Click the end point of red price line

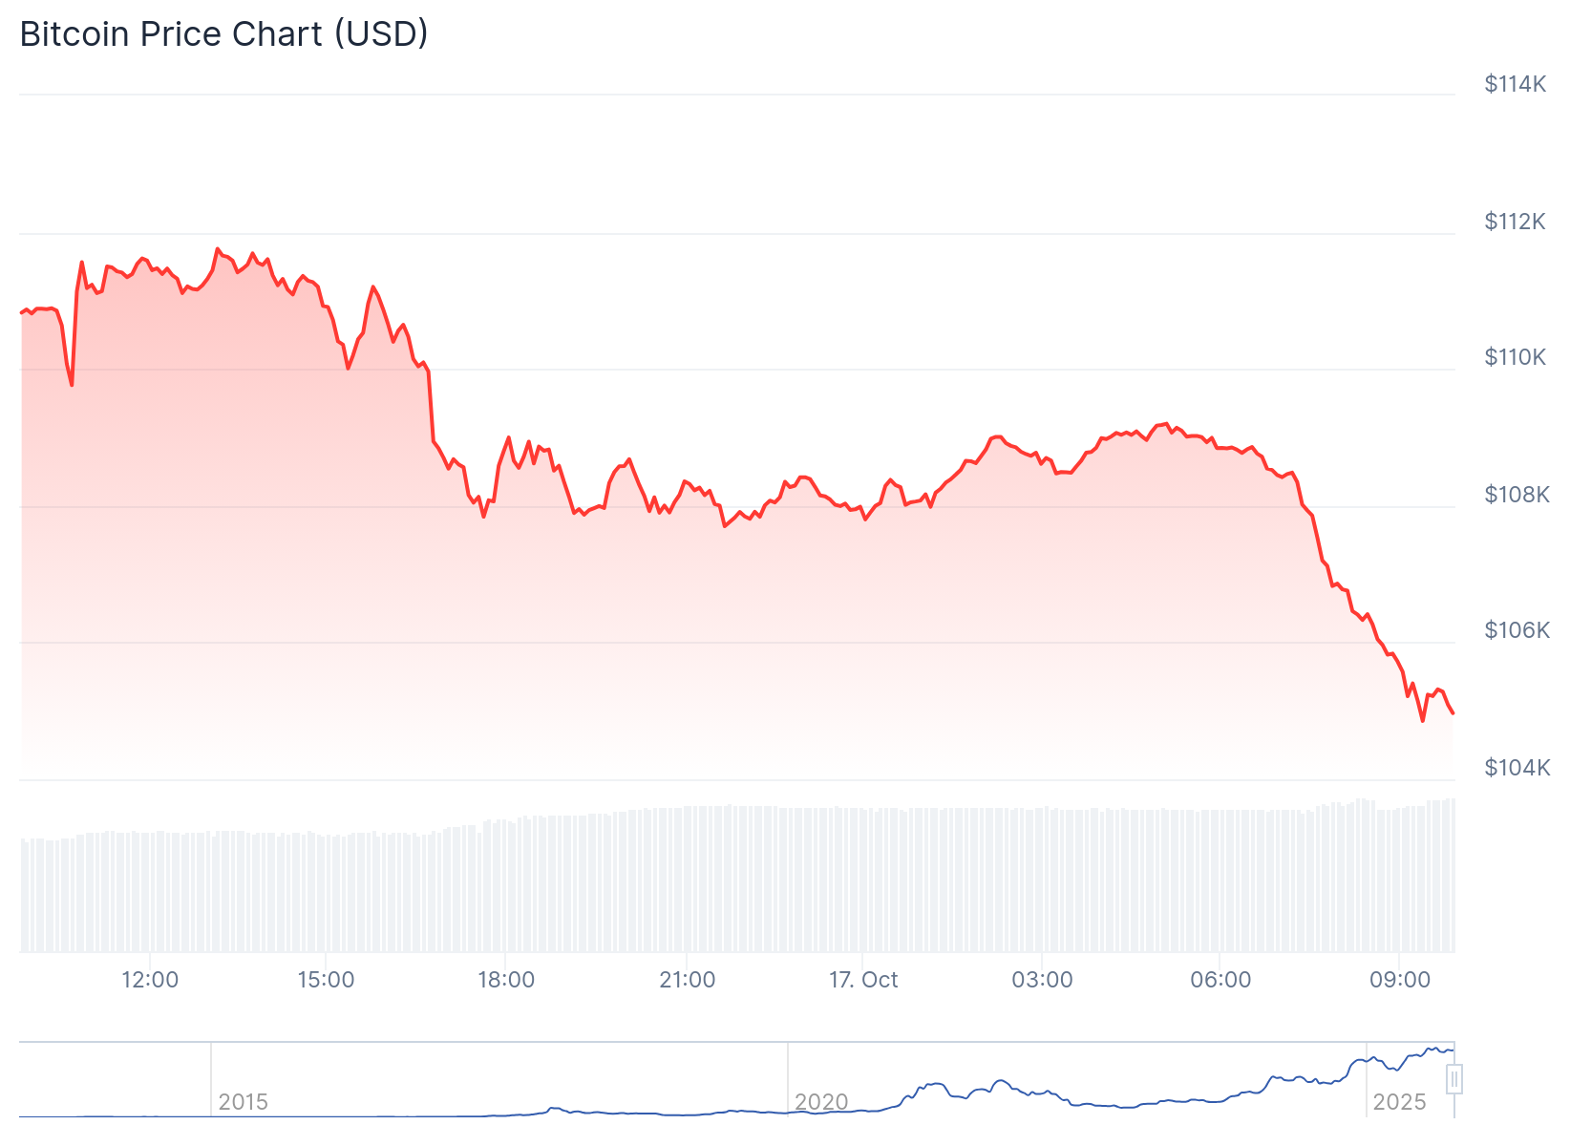coord(1453,712)
